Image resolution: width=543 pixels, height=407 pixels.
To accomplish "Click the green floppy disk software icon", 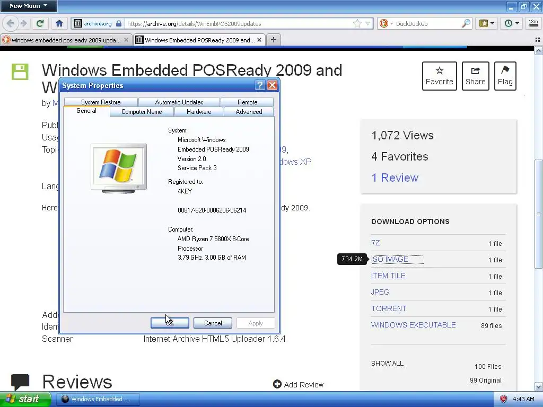I will 20,72.
